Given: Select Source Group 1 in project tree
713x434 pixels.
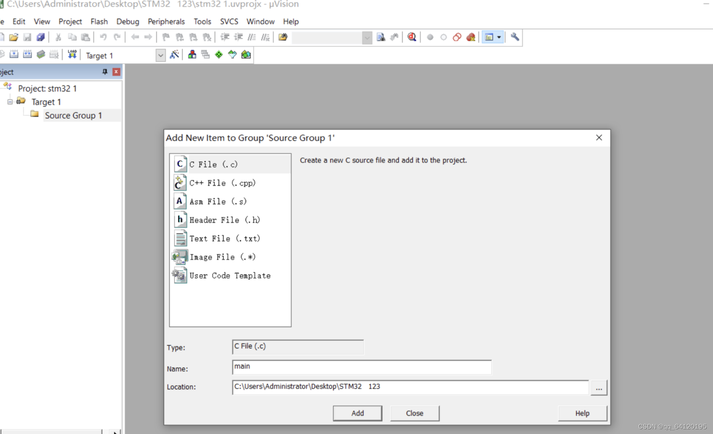Looking at the screenshot, I should 73,116.
